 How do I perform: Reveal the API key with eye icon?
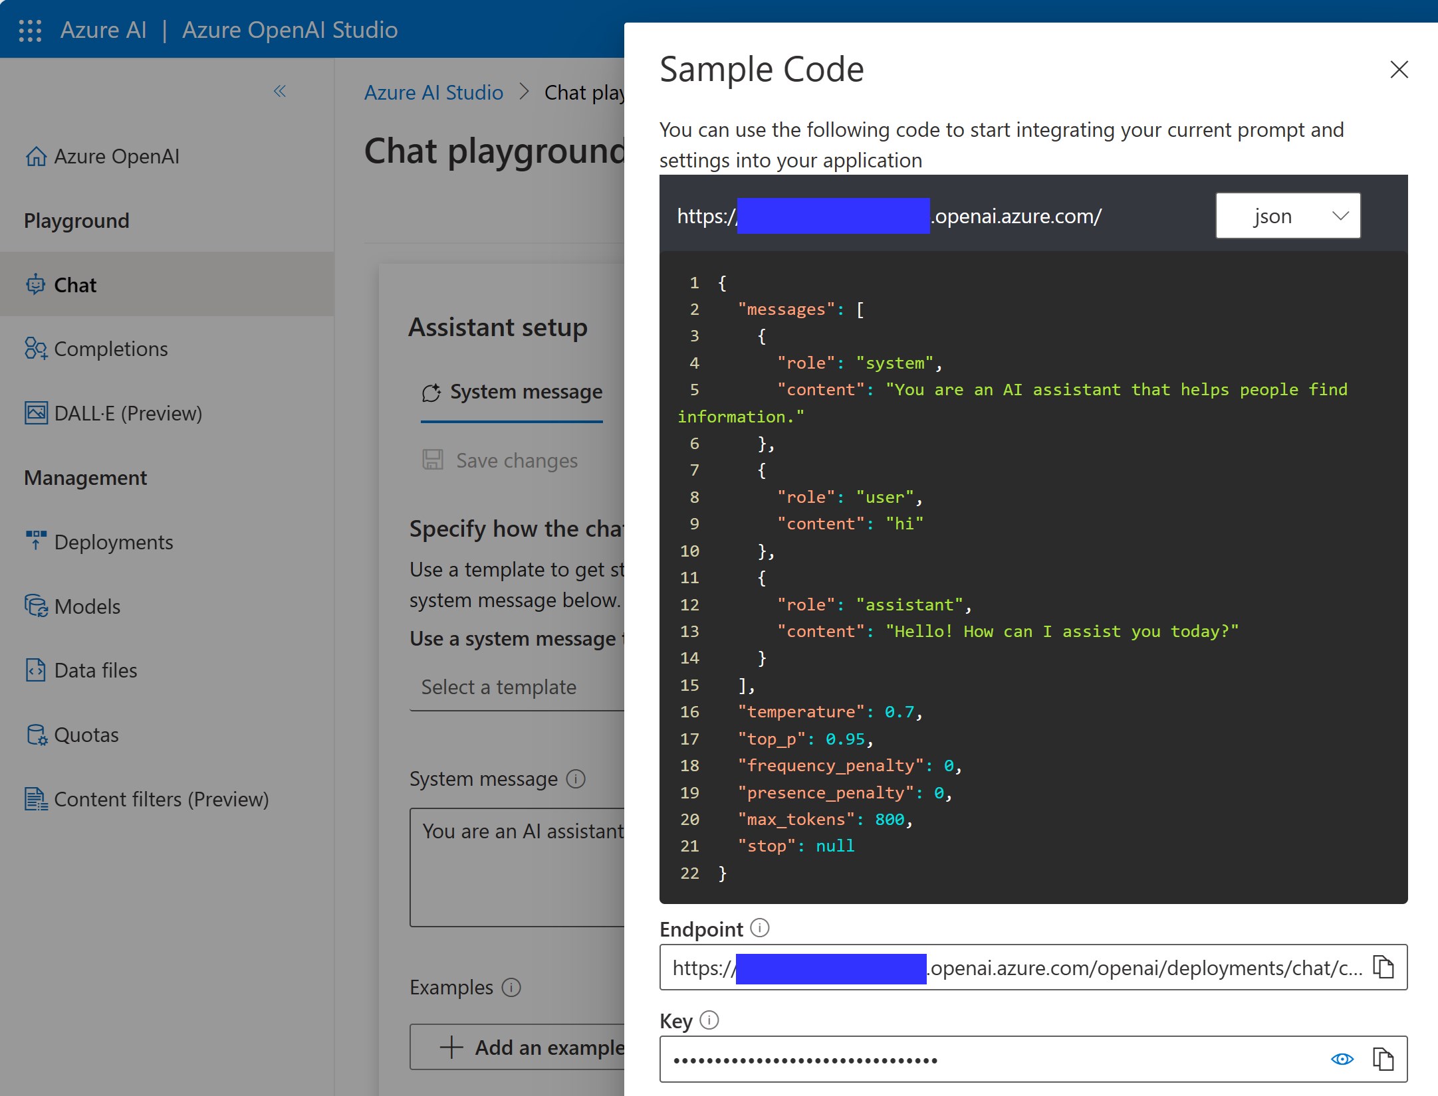[x=1342, y=1059]
